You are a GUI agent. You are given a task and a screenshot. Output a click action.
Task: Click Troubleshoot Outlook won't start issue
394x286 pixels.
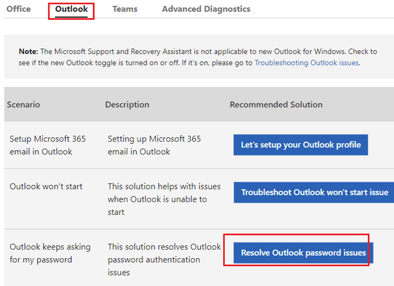pyautogui.click(x=313, y=192)
